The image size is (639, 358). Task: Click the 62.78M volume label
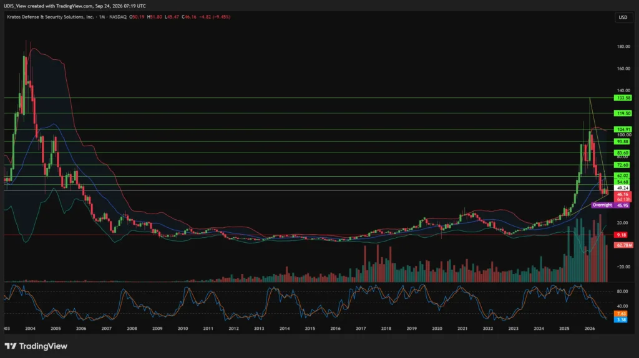point(623,245)
